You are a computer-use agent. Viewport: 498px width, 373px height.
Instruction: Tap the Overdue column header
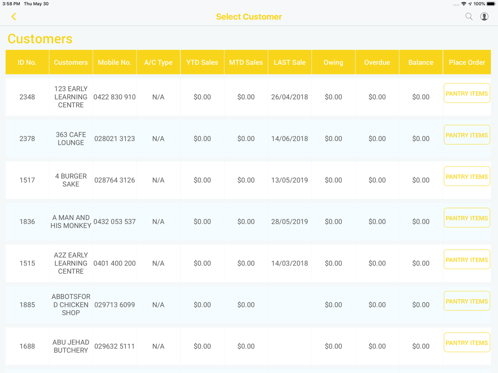click(377, 62)
